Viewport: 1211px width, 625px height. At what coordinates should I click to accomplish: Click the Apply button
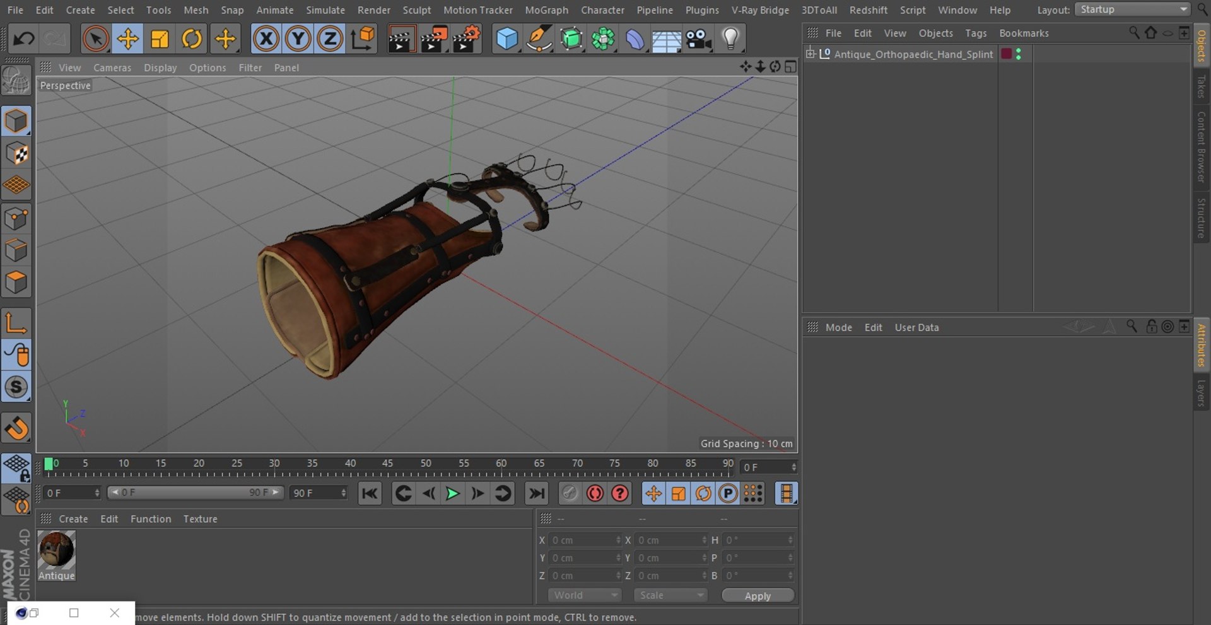758,596
